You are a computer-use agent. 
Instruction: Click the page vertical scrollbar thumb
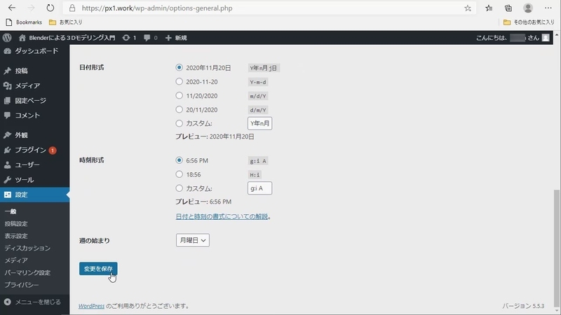[x=556, y=248]
